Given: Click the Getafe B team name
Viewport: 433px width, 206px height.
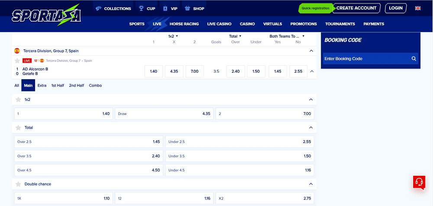Looking at the screenshot, I should pos(30,74).
